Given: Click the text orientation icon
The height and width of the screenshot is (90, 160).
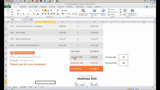Looking at the screenshot, I should tap(51, 10).
